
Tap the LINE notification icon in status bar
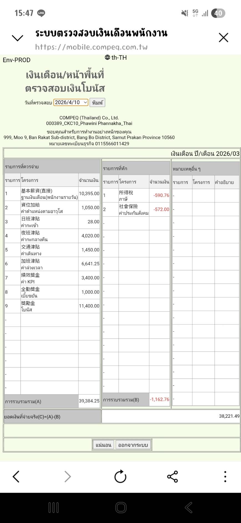(41, 13)
